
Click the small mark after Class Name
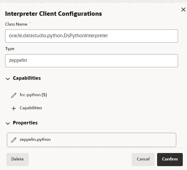30,23
